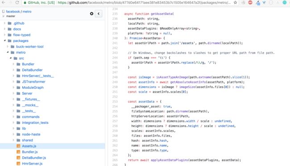Screen dimensions: 290x166
Task: Click getAbsoluteAssetInfo in line 249
Action: (x=188, y=82)
